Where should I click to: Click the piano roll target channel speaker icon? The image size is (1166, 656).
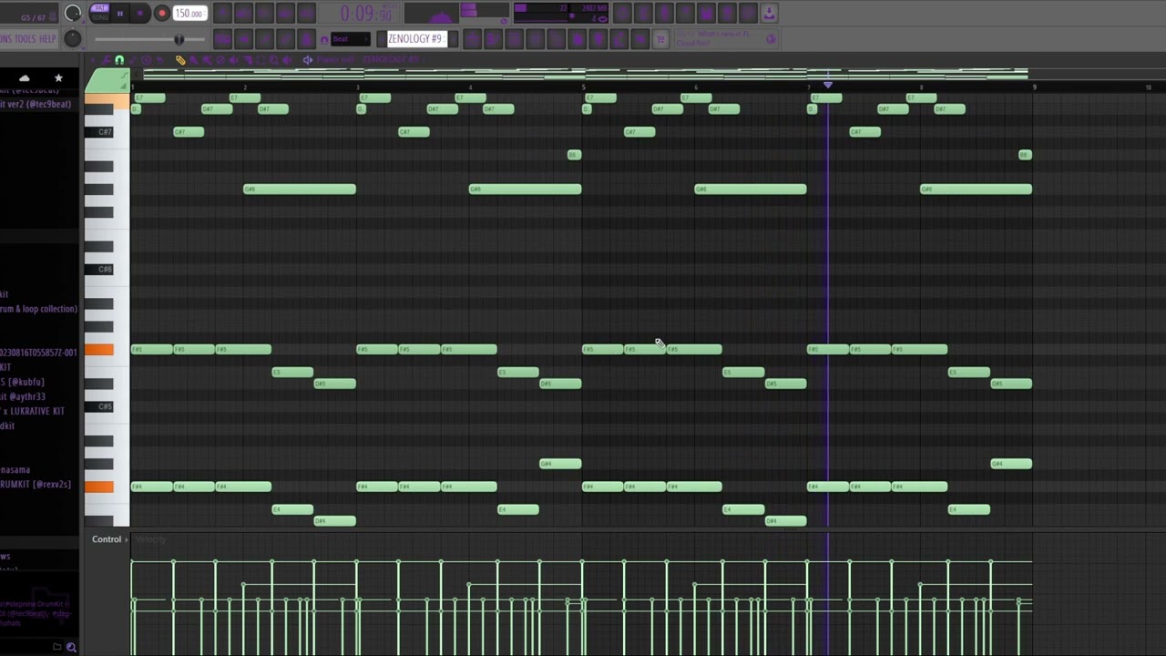tap(308, 60)
